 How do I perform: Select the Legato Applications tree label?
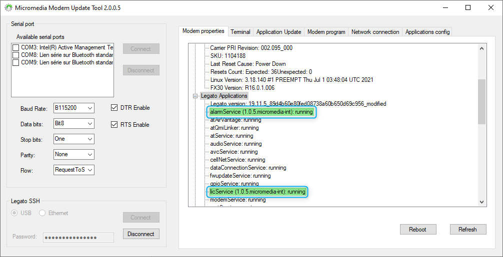(224, 96)
